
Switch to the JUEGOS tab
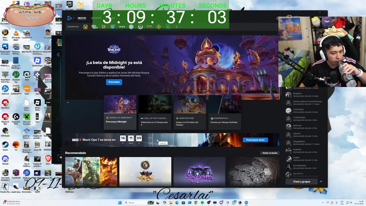96,18
